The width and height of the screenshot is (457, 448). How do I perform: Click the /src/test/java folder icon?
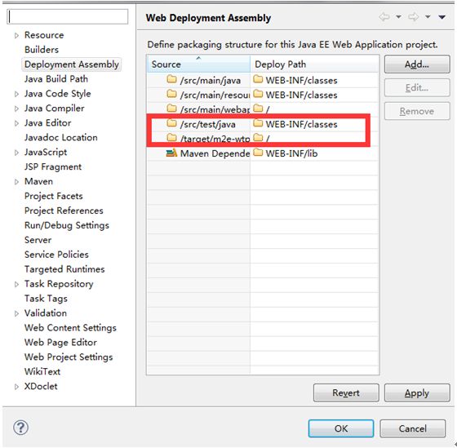pyautogui.click(x=171, y=123)
